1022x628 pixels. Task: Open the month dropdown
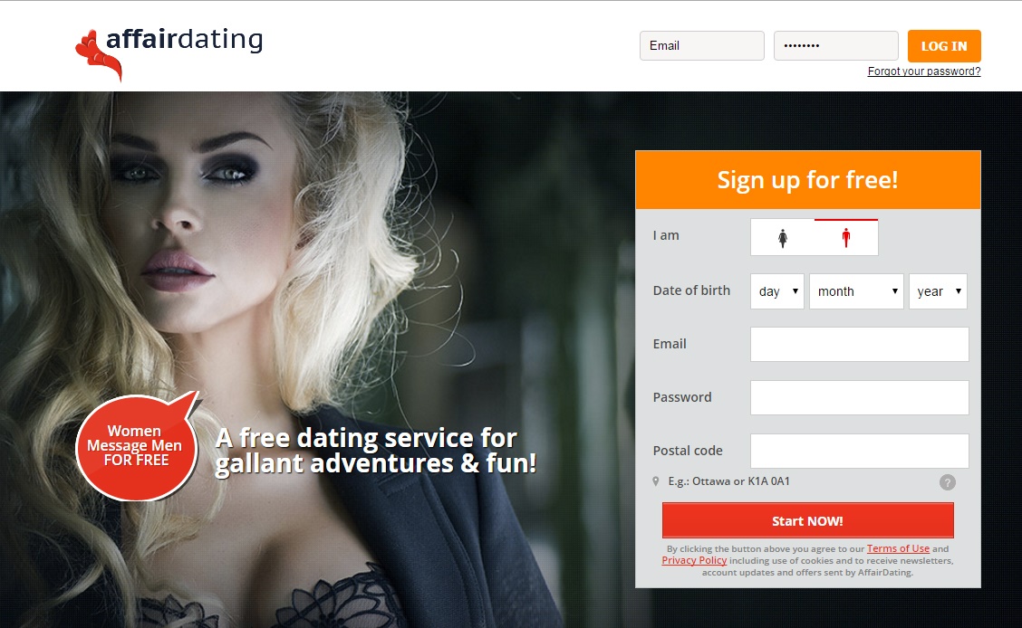pos(856,290)
